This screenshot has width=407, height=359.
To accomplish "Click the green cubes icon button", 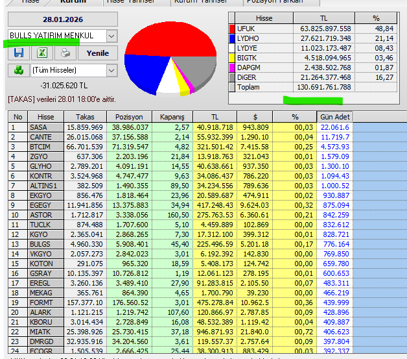I will point(19,70).
